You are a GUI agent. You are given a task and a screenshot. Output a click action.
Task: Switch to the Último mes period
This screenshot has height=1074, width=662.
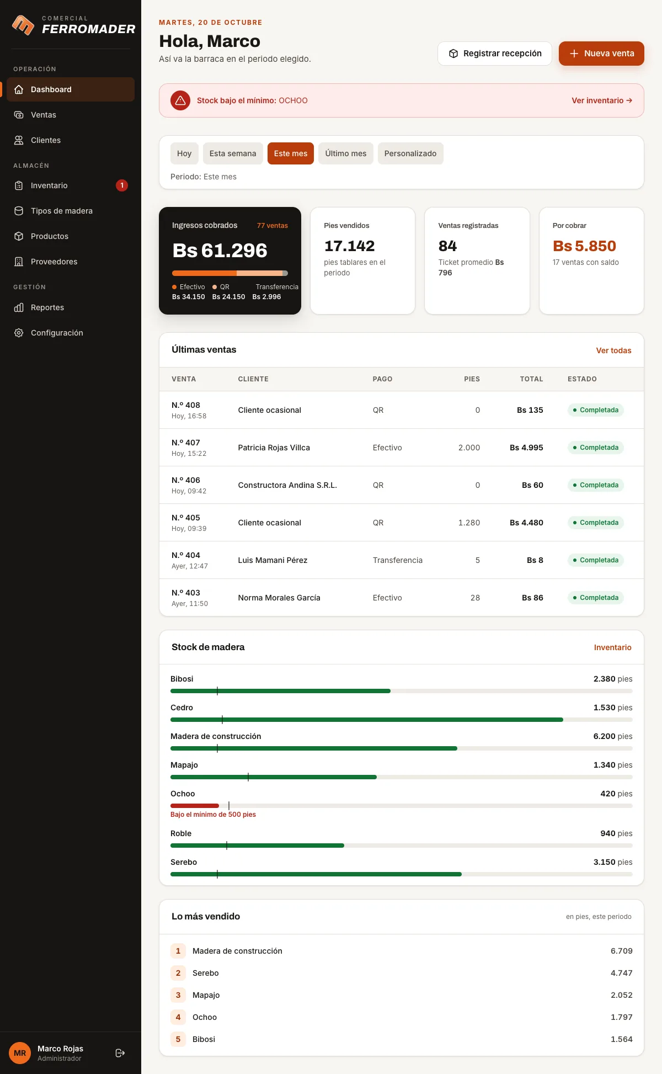346,153
